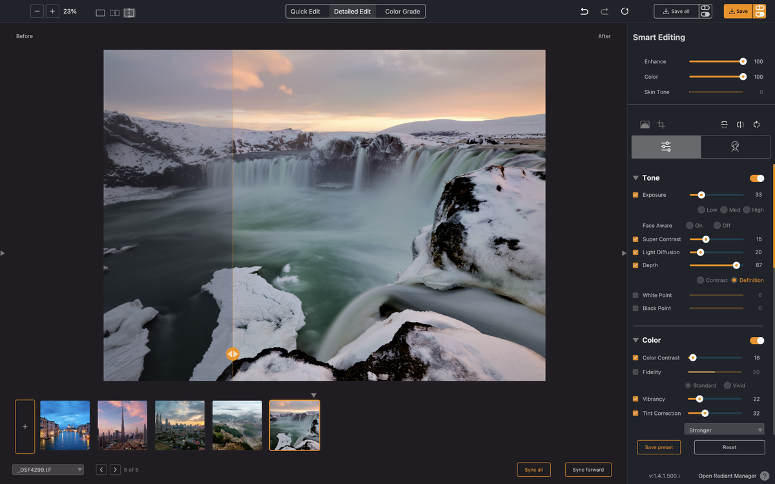775x484 pixels.
Task: Select the Crop tool
Action: [661, 124]
